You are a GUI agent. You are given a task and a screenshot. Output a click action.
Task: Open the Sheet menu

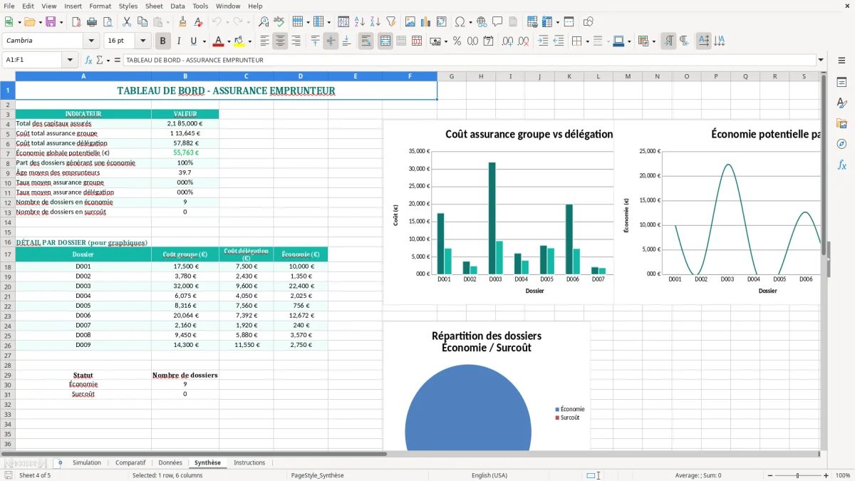coord(154,6)
